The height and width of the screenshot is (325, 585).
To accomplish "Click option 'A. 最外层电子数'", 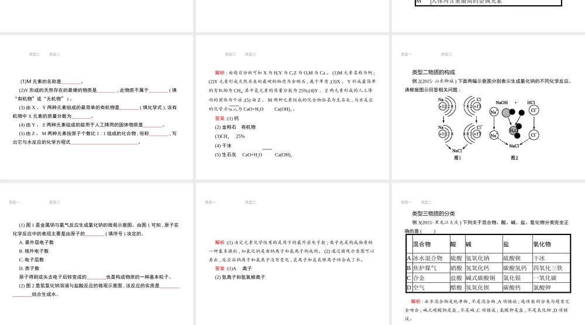I will click(x=36, y=242).
